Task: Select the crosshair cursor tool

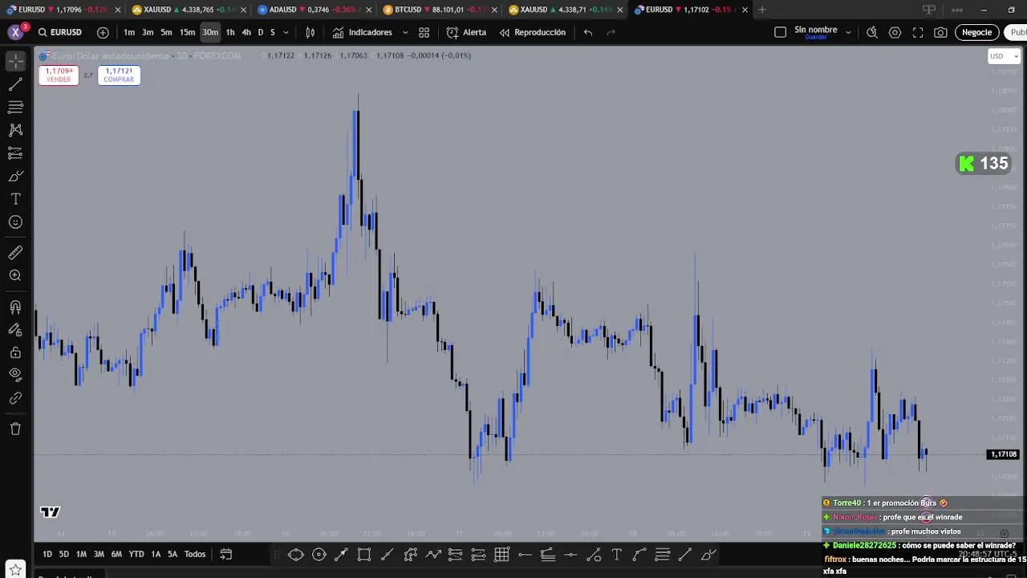Action: [x=15, y=61]
